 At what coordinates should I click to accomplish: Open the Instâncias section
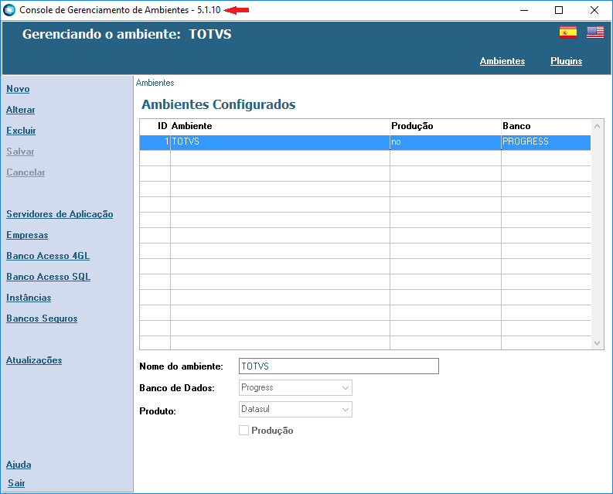point(29,298)
